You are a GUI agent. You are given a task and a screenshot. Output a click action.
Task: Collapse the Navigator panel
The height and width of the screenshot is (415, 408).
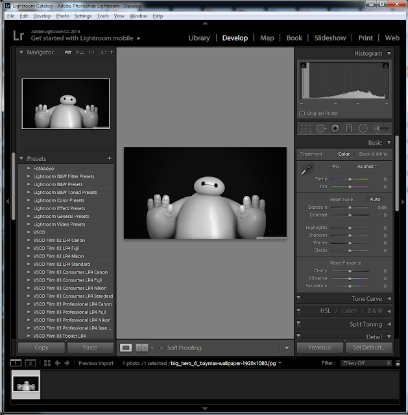(x=21, y=52)
